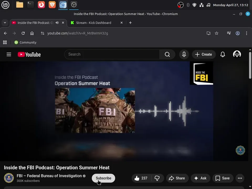Click the page vertical scrollbar
The height and width of the screenshot is (189, 252).
pos(250,65)
